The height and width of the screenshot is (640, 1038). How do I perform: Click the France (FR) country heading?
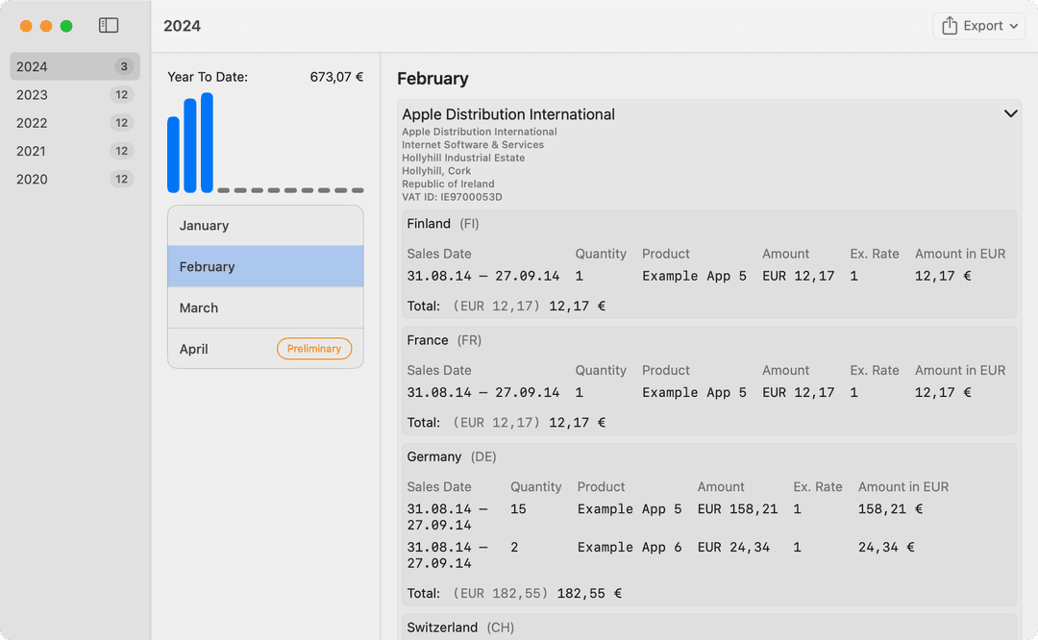[x=444, y=340]
